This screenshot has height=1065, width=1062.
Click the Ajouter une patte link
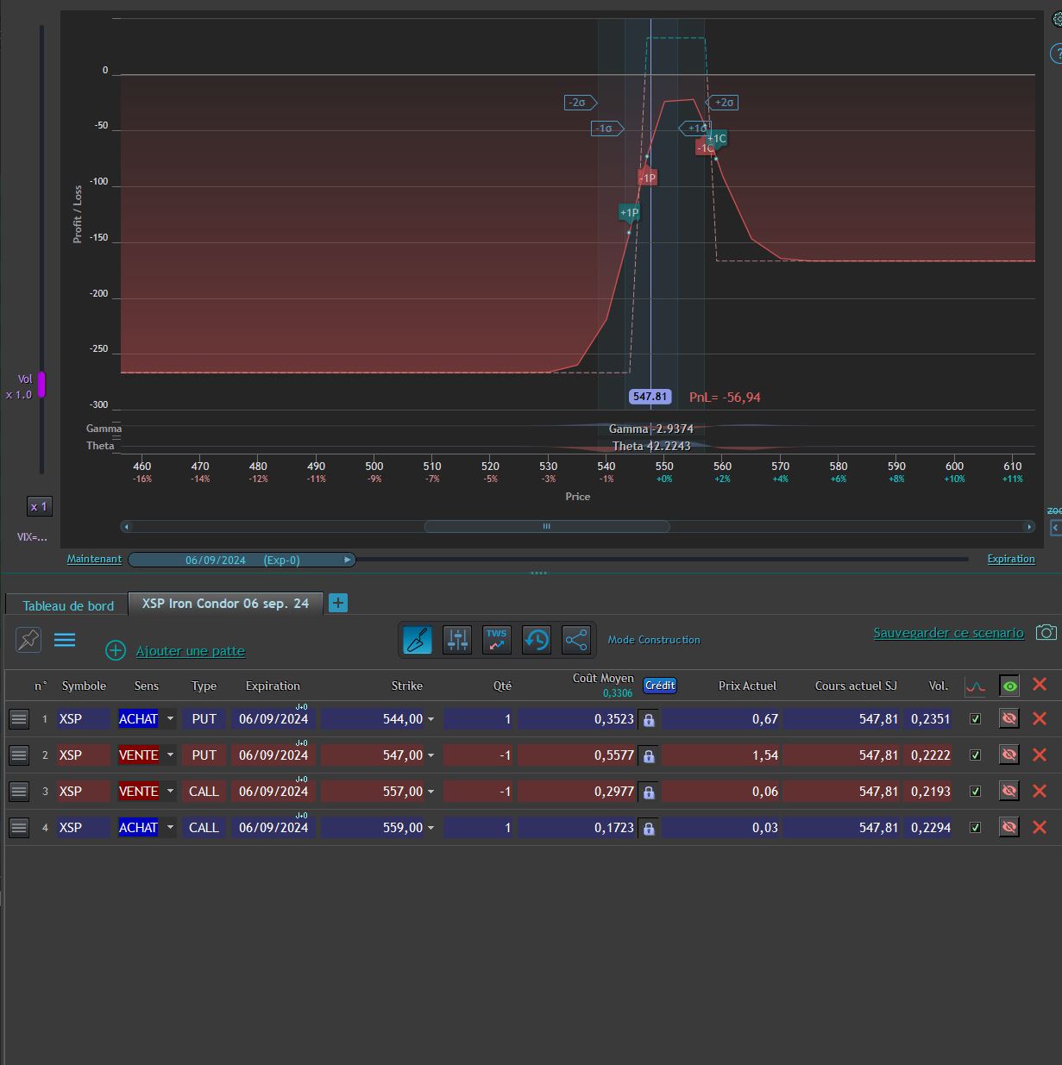pos(191,651)
